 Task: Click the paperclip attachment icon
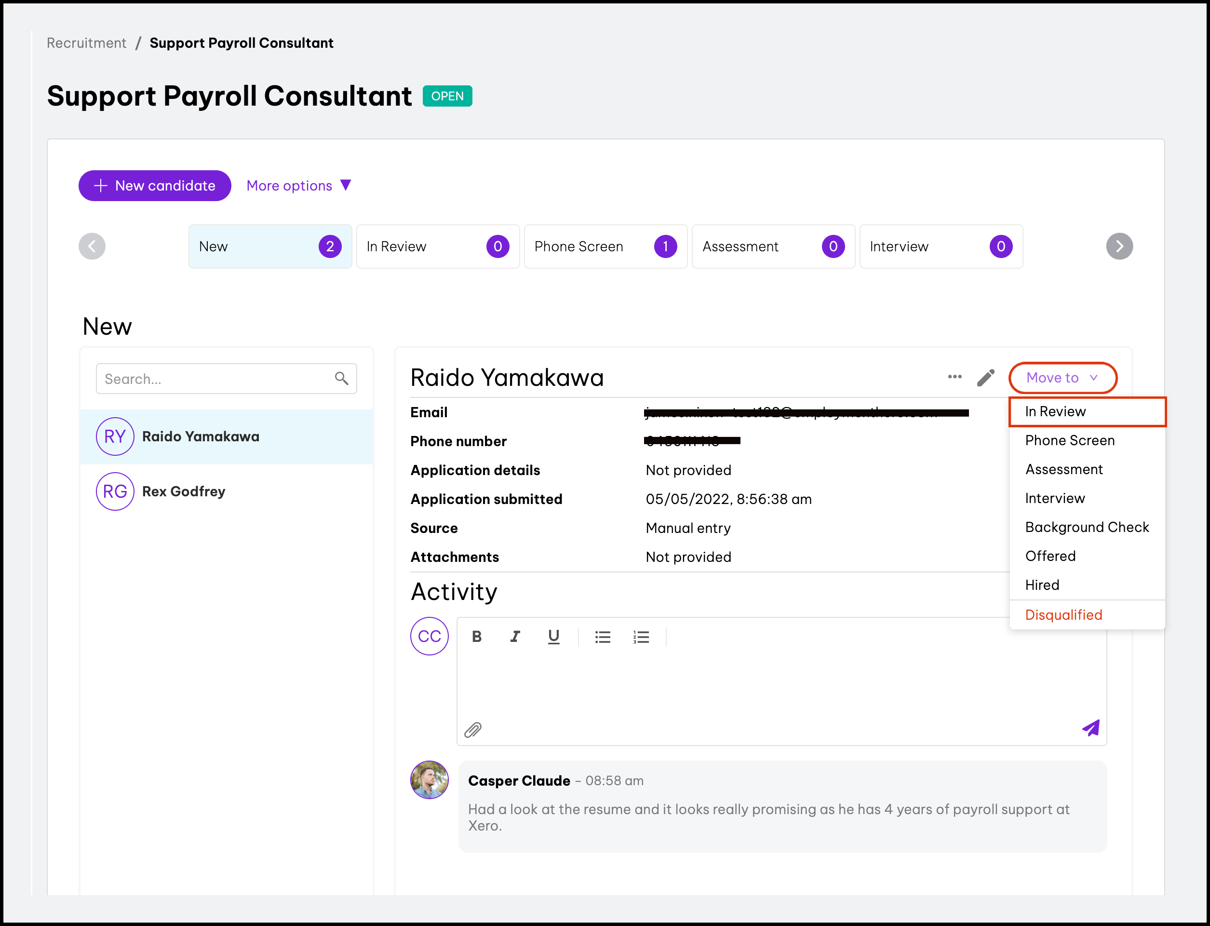[x=473, y=730]
